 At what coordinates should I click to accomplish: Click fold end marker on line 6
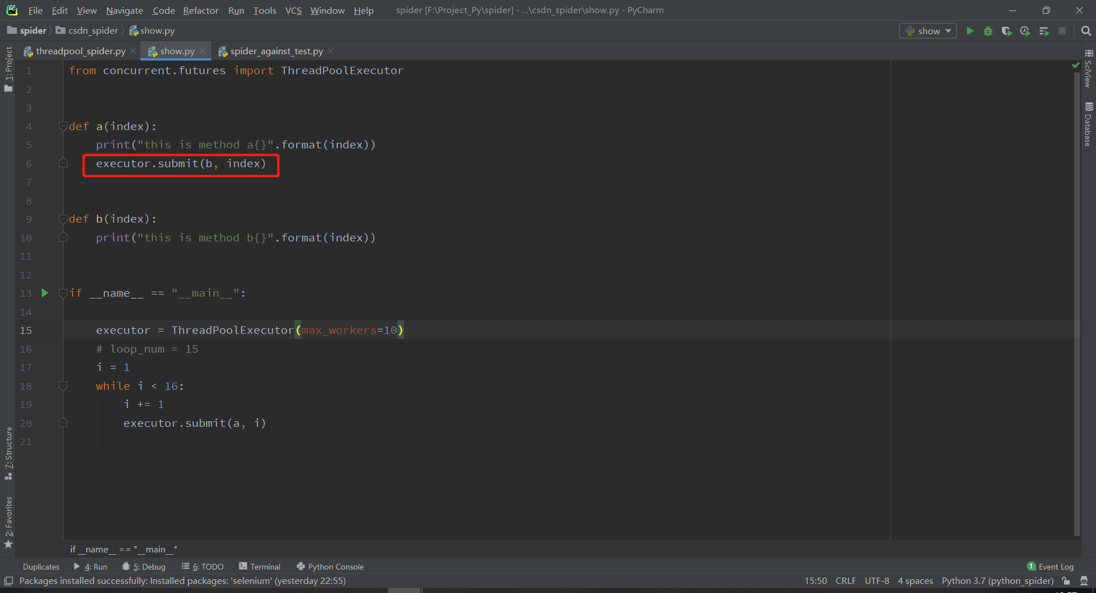pyautogui.click(x=63, y=163)
